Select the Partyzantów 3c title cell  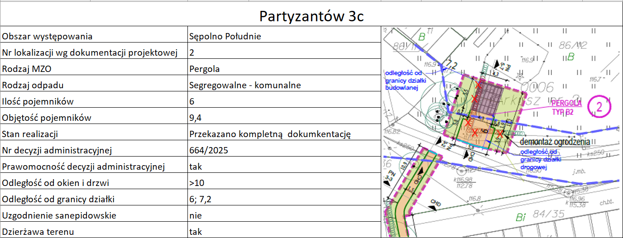(x=311, y=16)
